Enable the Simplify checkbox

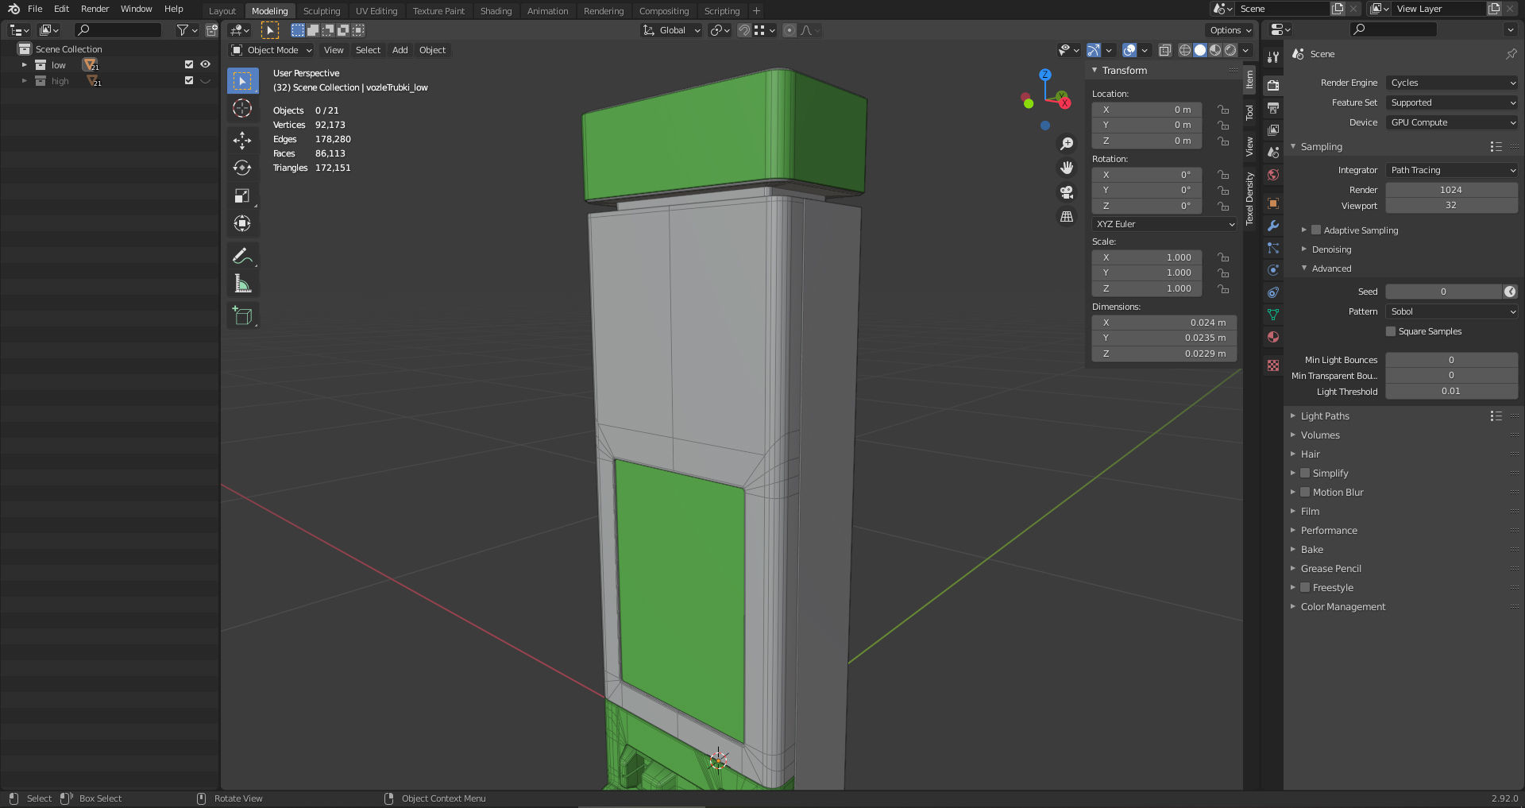(x=1305, y=474)
